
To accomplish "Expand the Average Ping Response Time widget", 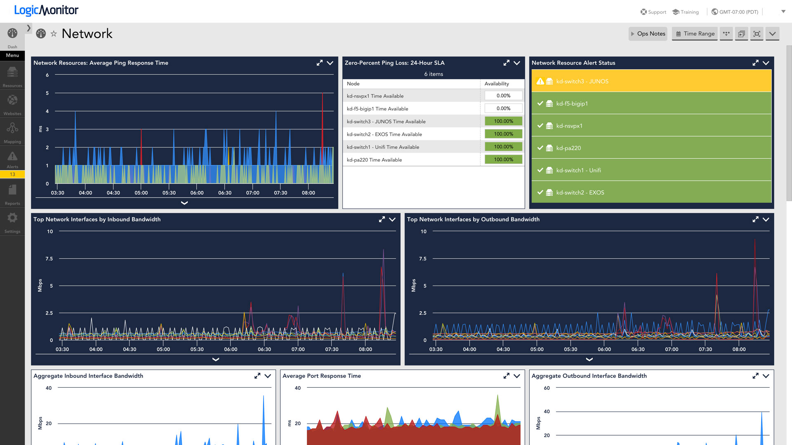I will (320, 63).
